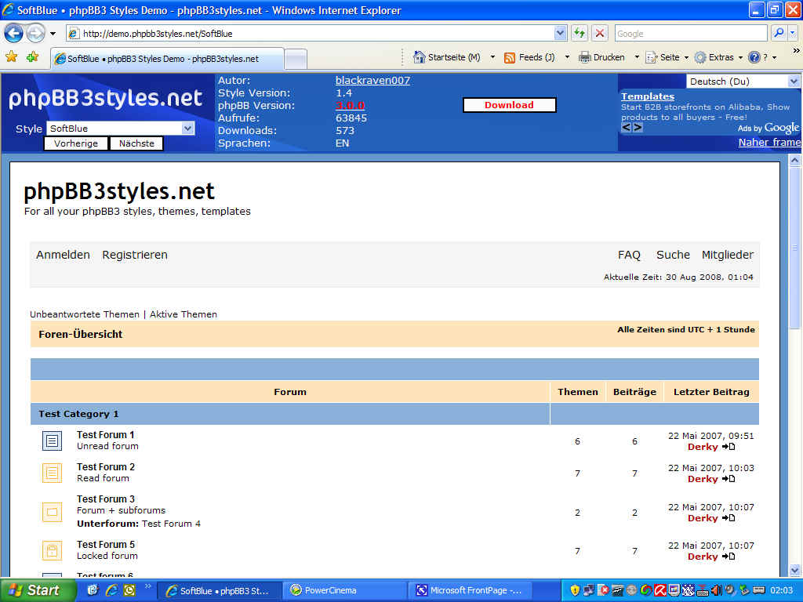This screenshot has height=602, width=803.
Task: Open author link blackraven007
Action: pos(372,81)
